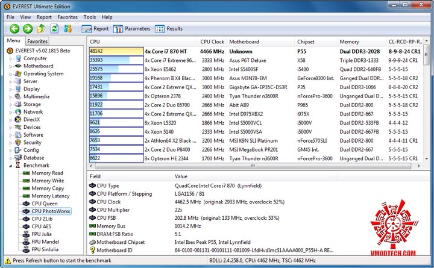Select the Config tree node

coord(31,150)
